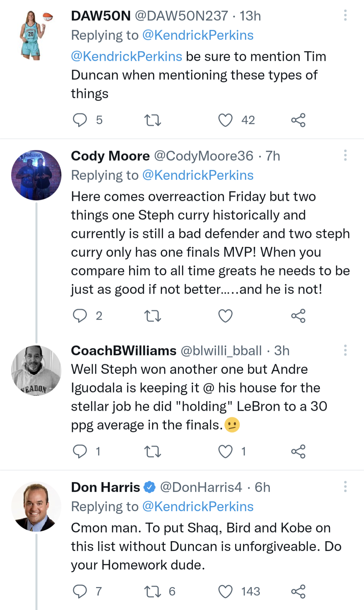Viewport: 364px width, 610px height.
Task: Open more options on Cody Moore's tweet
Action: coord(345,156)
